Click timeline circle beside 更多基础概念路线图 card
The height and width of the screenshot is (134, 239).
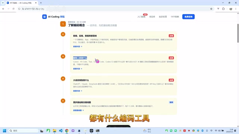63,101
